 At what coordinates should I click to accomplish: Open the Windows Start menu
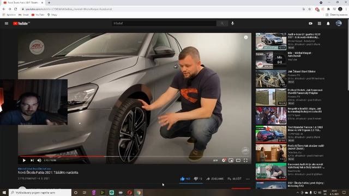4,192
